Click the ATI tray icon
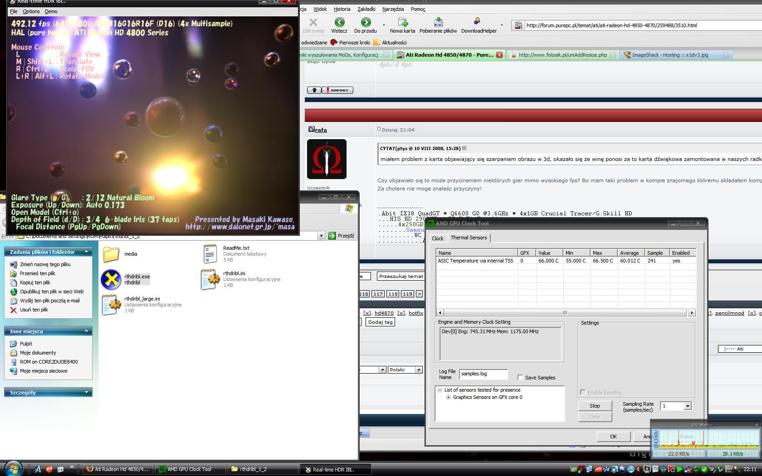 (598, 469)
